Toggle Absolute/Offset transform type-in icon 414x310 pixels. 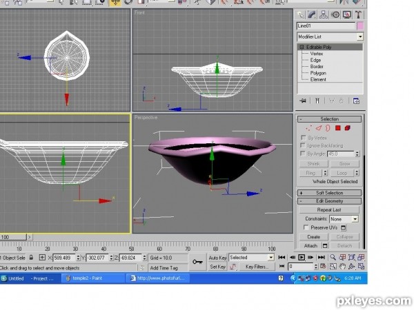[42, 258]
